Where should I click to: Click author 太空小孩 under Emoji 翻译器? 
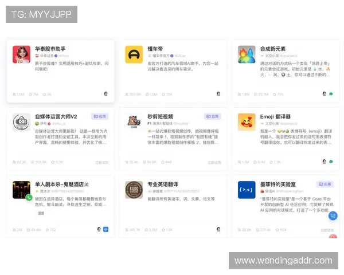[272, 124]
